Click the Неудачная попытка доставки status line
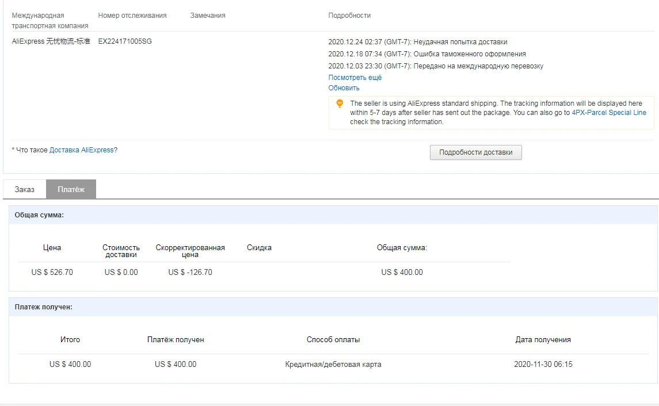Image resolution: width=659 pixels, height=406 pixels. coord(418,42)
